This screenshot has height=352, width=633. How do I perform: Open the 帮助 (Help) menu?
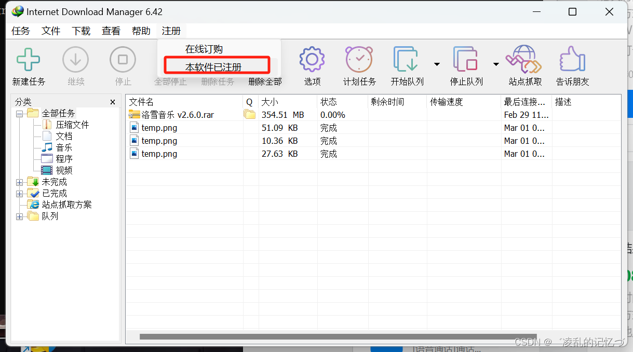141,31
